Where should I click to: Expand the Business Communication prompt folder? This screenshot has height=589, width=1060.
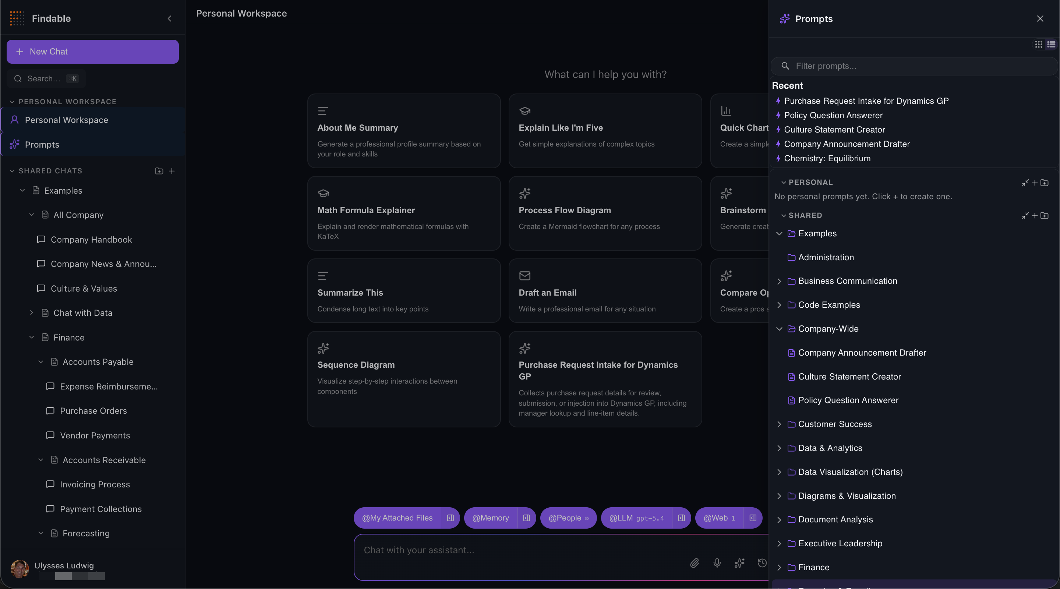779,281
